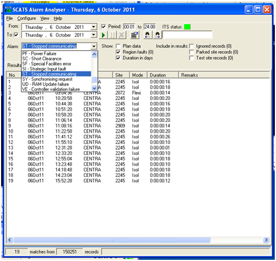The height and width of the screenshot is (261, 276).
Task: Select SF - Special Facilities error
Action: 56,64
